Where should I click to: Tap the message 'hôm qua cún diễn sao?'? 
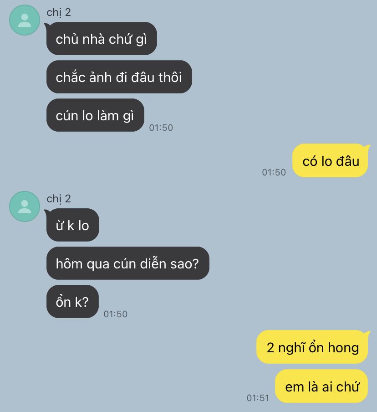click(128, 263)
